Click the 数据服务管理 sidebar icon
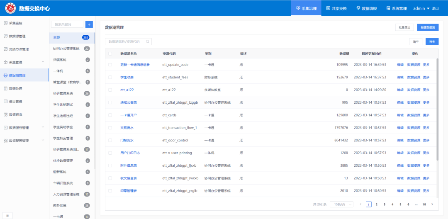The width and height of the screenshot is (448, 219). coord(5,128)
